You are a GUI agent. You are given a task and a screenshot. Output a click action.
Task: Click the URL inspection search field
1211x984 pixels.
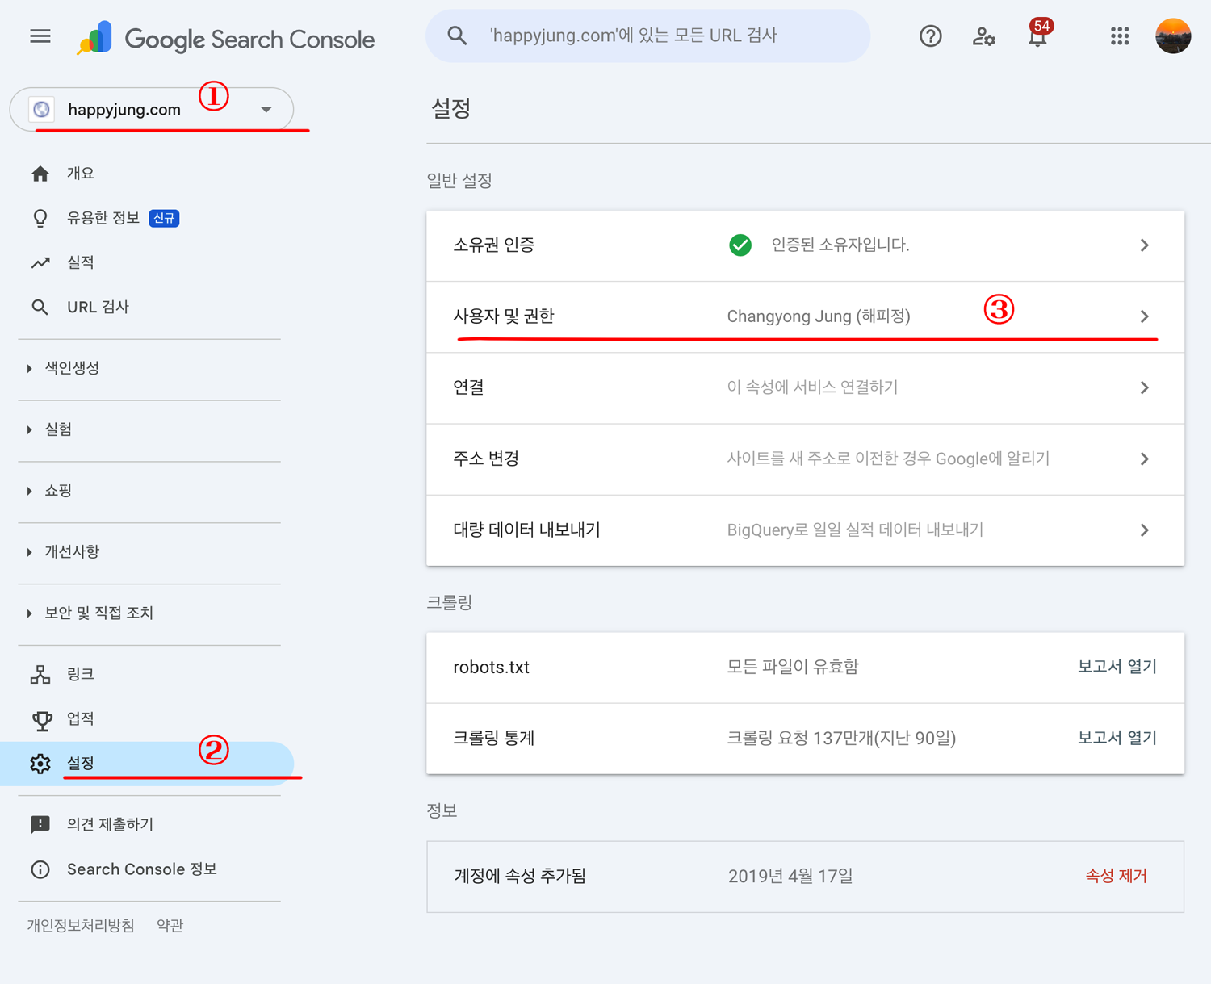(647, 36)
